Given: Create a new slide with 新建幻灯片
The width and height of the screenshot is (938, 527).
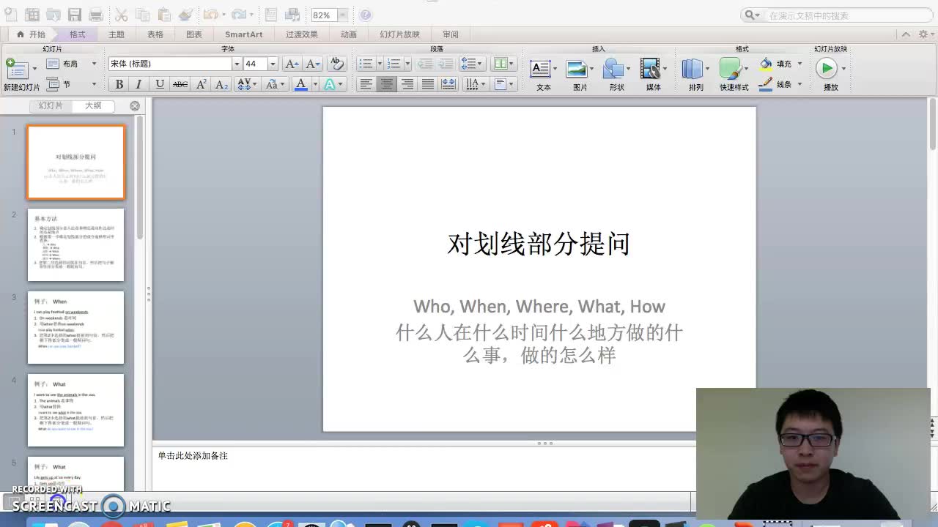Looking at the screenshot, I should pos(18,70).
